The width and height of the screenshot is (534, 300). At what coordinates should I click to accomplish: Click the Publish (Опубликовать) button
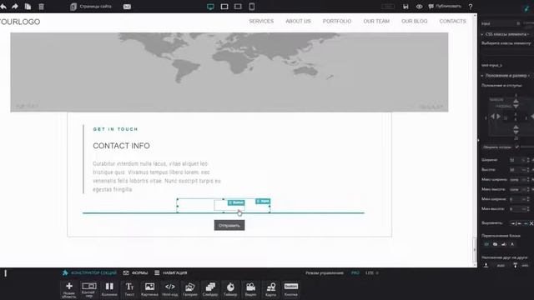pyautogui.click(x=445, y=6)
